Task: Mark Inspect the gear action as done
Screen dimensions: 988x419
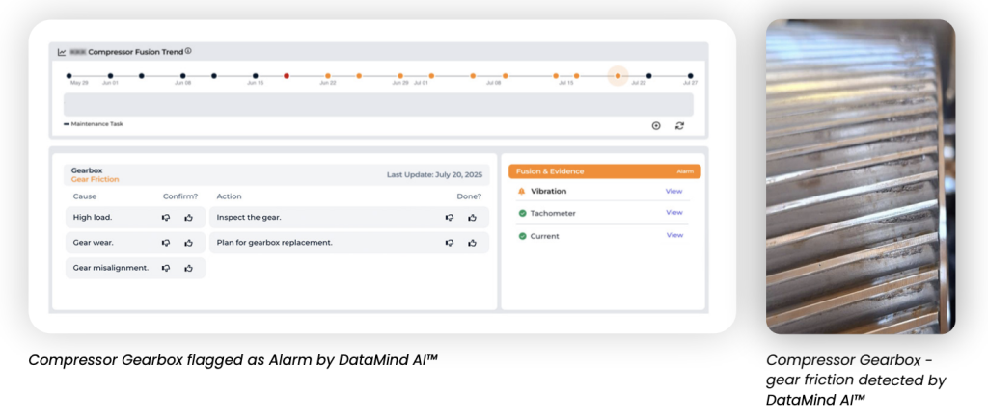Action: (x=472, y=218)
